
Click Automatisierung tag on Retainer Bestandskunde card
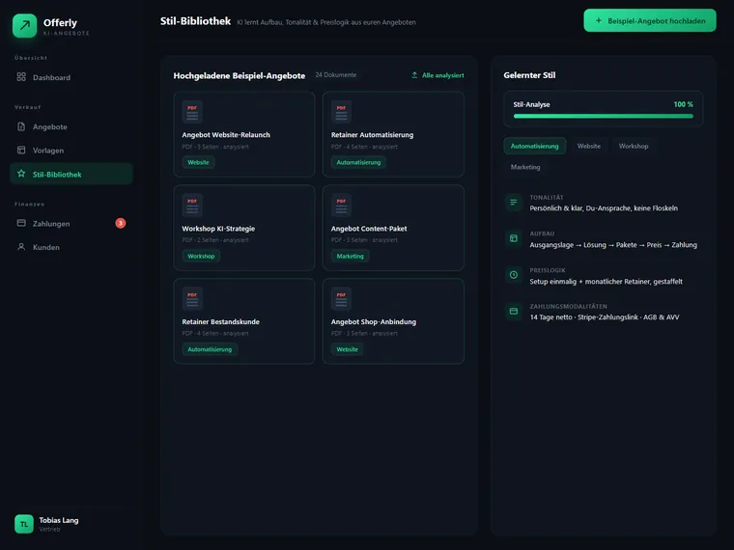[x=210, y=349]
